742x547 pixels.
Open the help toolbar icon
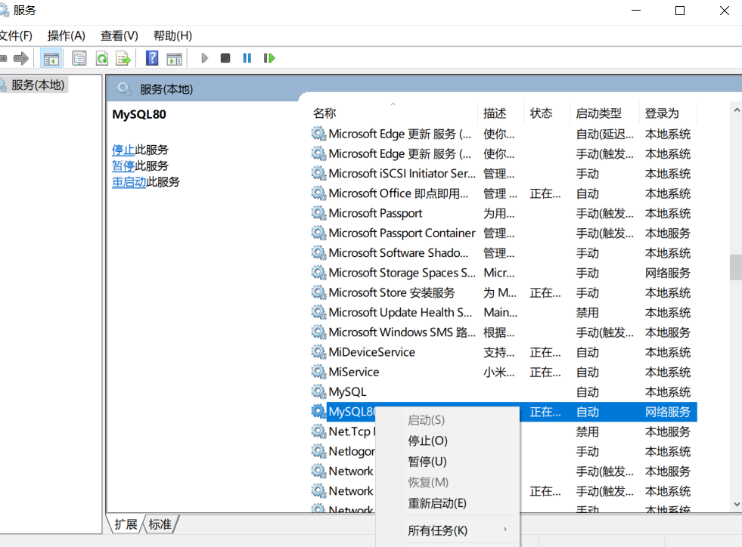[x=152, y=59]
